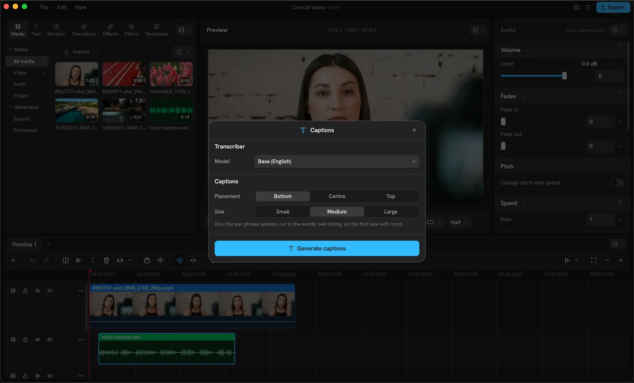Open the clock history dropdown beside Import
This screenshot has height=383, width=634.
pyautogui.click(x=183, y=52)
